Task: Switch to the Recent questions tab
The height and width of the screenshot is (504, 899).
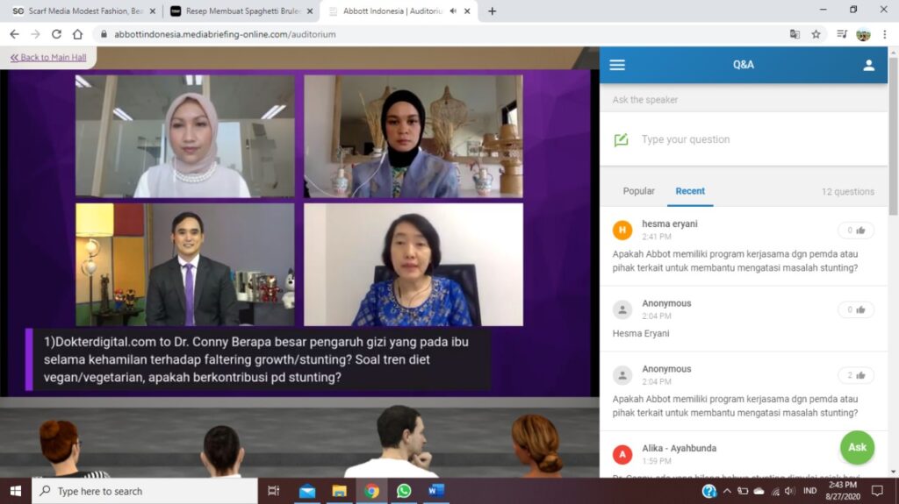Action: 690,191
